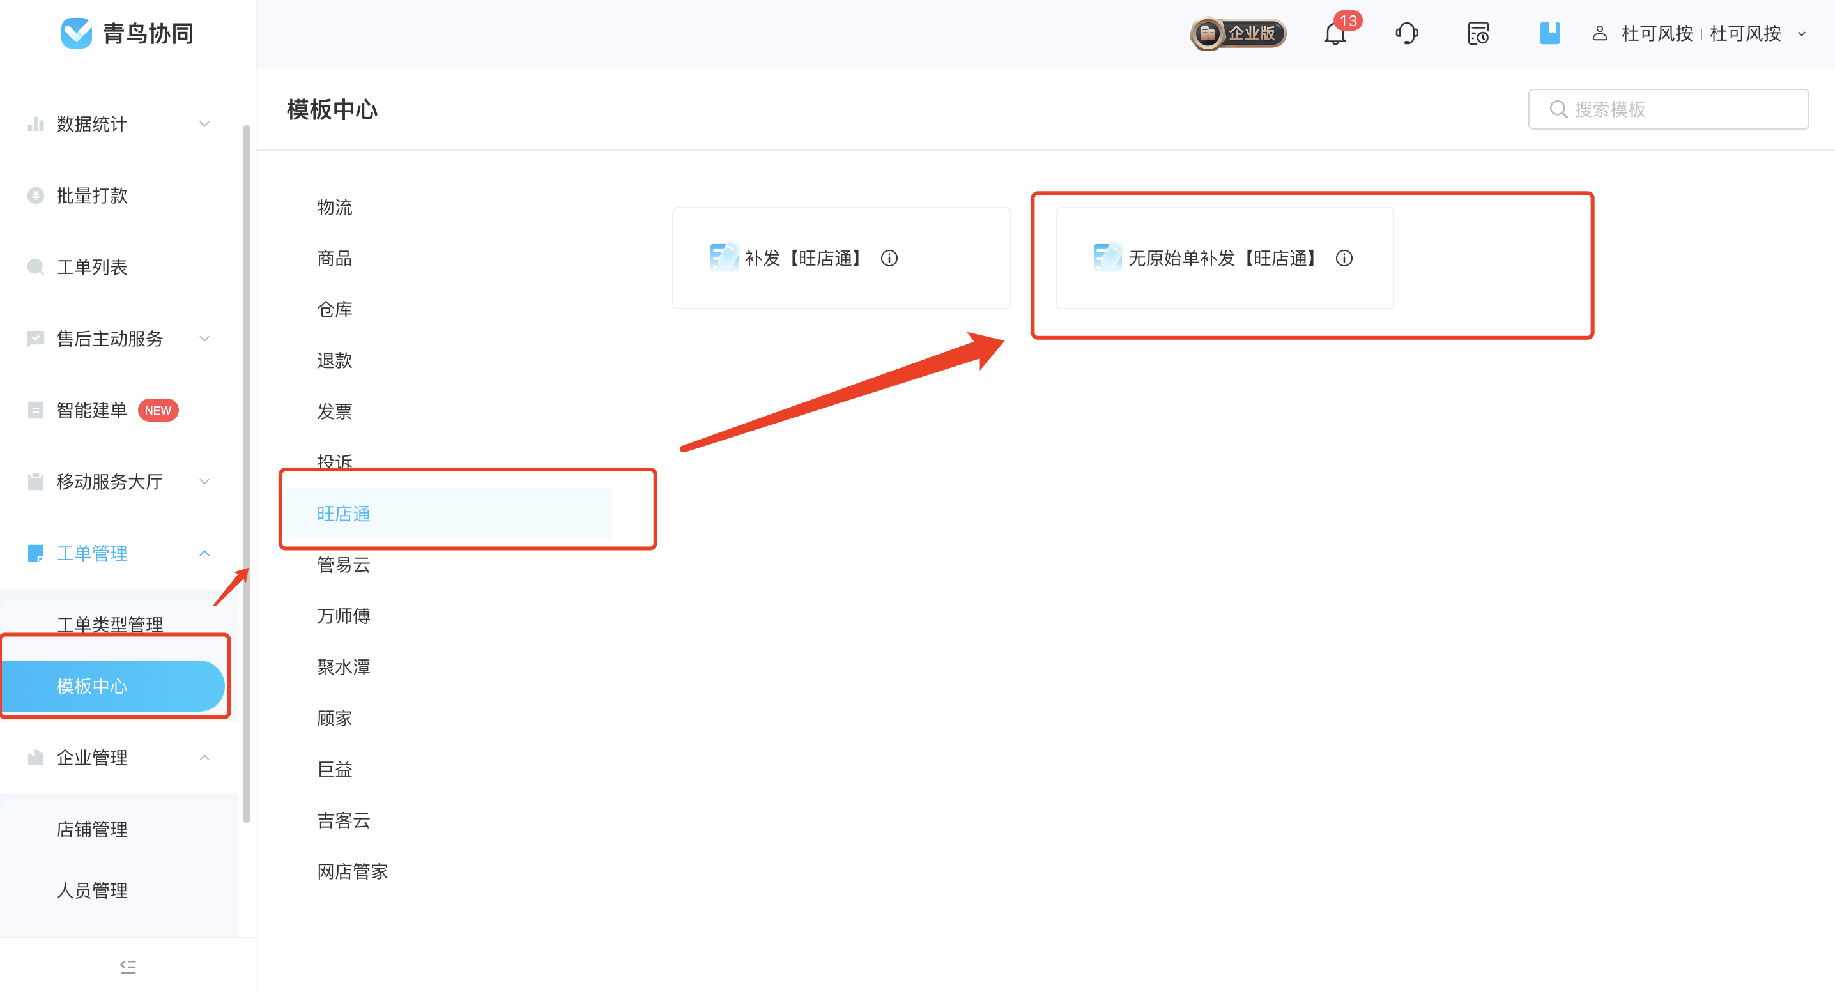Select the 聚水潭 category
Screen dimensions: 1835x994
pos(343,667)
